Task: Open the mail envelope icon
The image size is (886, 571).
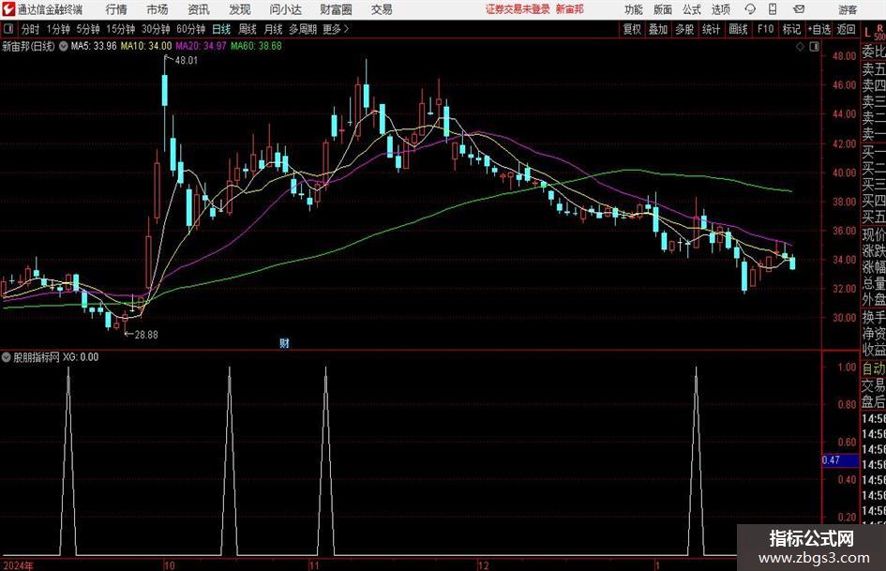Action: (x=799, y=9)
